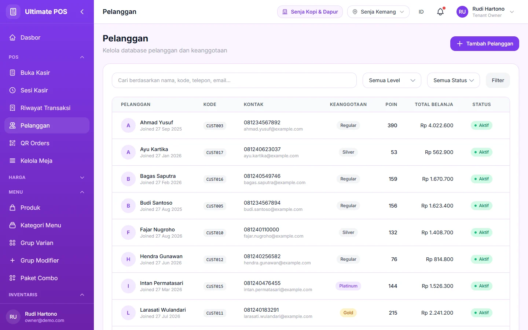Click the Tambah Pelanggan button
Screen dimensions: 528x330
[x=484, y=44]
